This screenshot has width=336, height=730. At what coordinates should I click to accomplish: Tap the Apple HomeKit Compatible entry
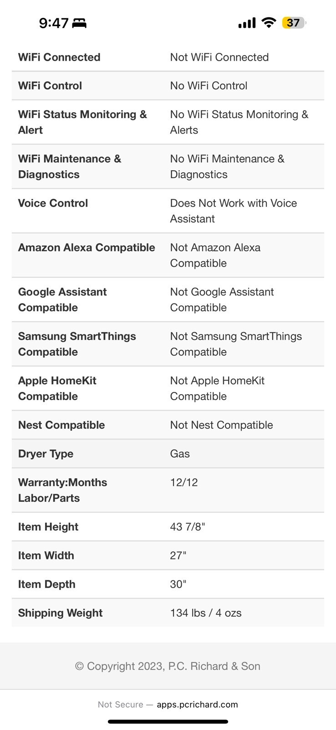168,388
